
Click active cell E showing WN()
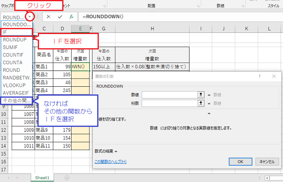pos(81,67)
